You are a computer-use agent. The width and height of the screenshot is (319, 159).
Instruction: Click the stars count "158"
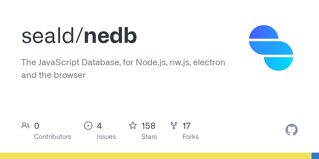click(148, 126)
